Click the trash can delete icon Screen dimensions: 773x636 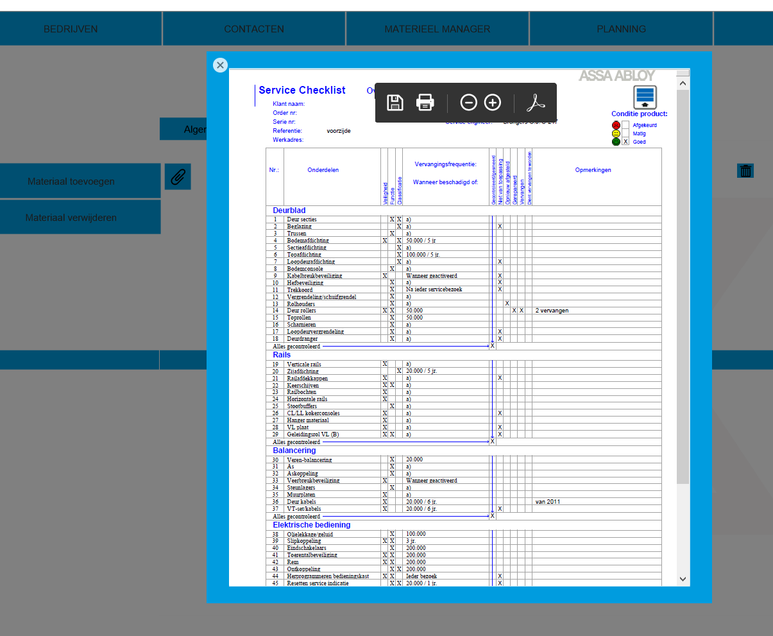tap(745, 171)
